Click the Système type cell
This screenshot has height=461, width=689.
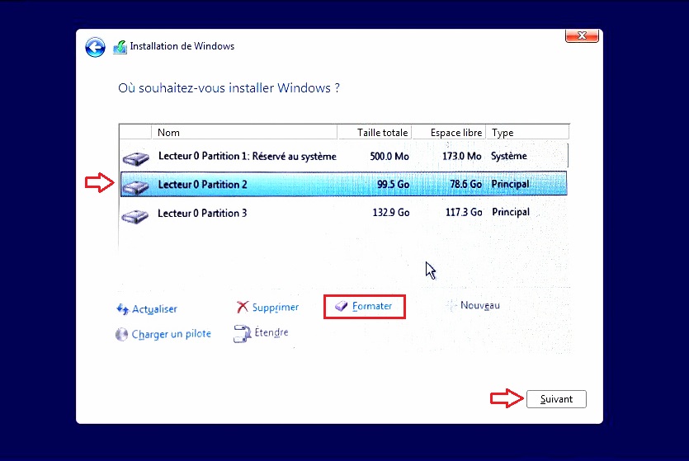(x=509, y=156)
